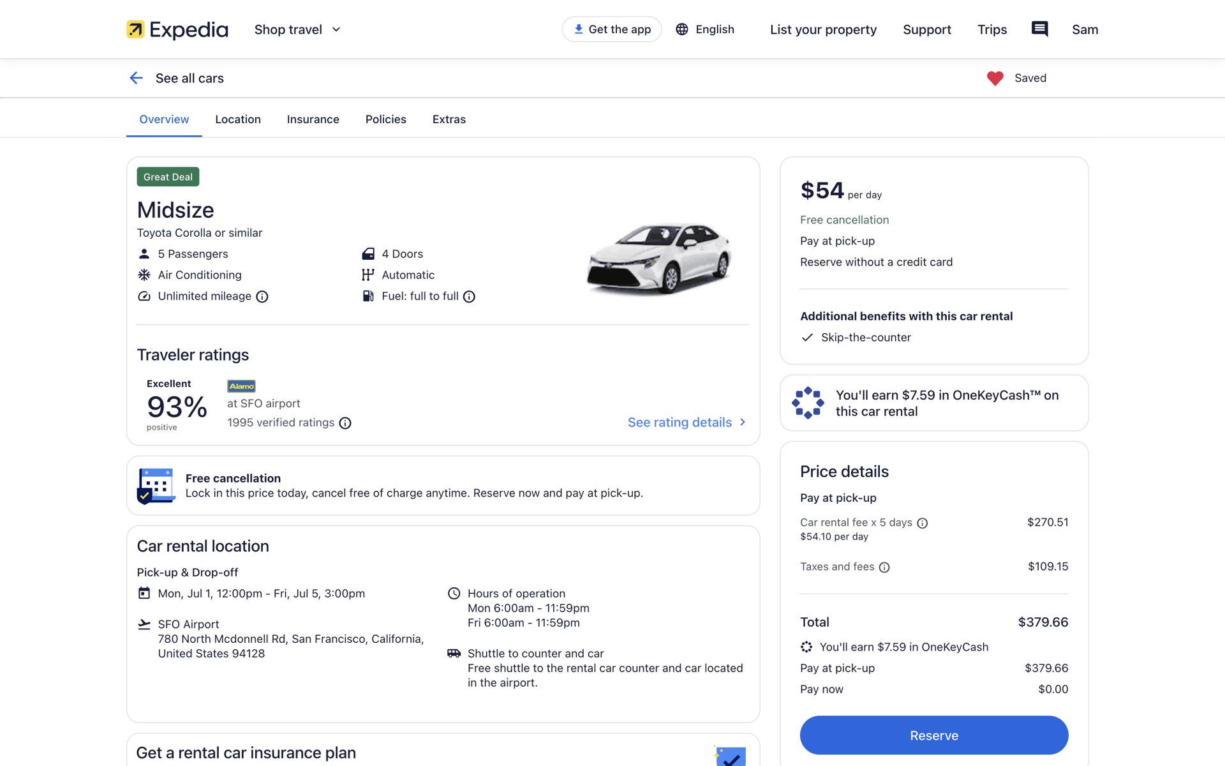Go to the Extras tab
The image size is (1225, 766).
click(x=449, y=119)
